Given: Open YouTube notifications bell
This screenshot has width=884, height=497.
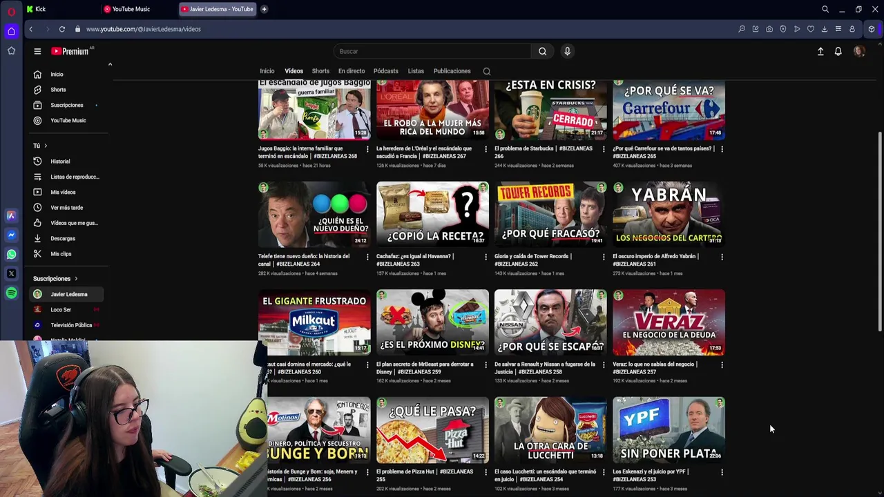Looking at the screenshot, I should point(838,51).
